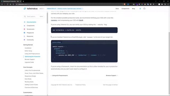Viewport: 170px width, 96px height.
Task: Click the blue circular extension icon
Action: (x=128, y=4)
